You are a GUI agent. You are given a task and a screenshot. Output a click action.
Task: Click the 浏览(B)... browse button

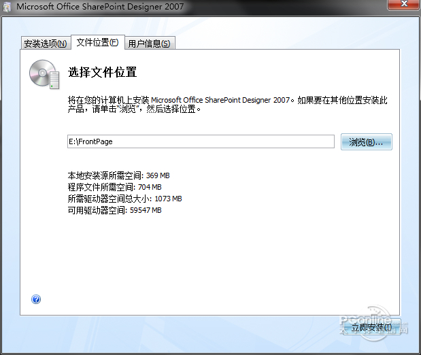[366, 141]
